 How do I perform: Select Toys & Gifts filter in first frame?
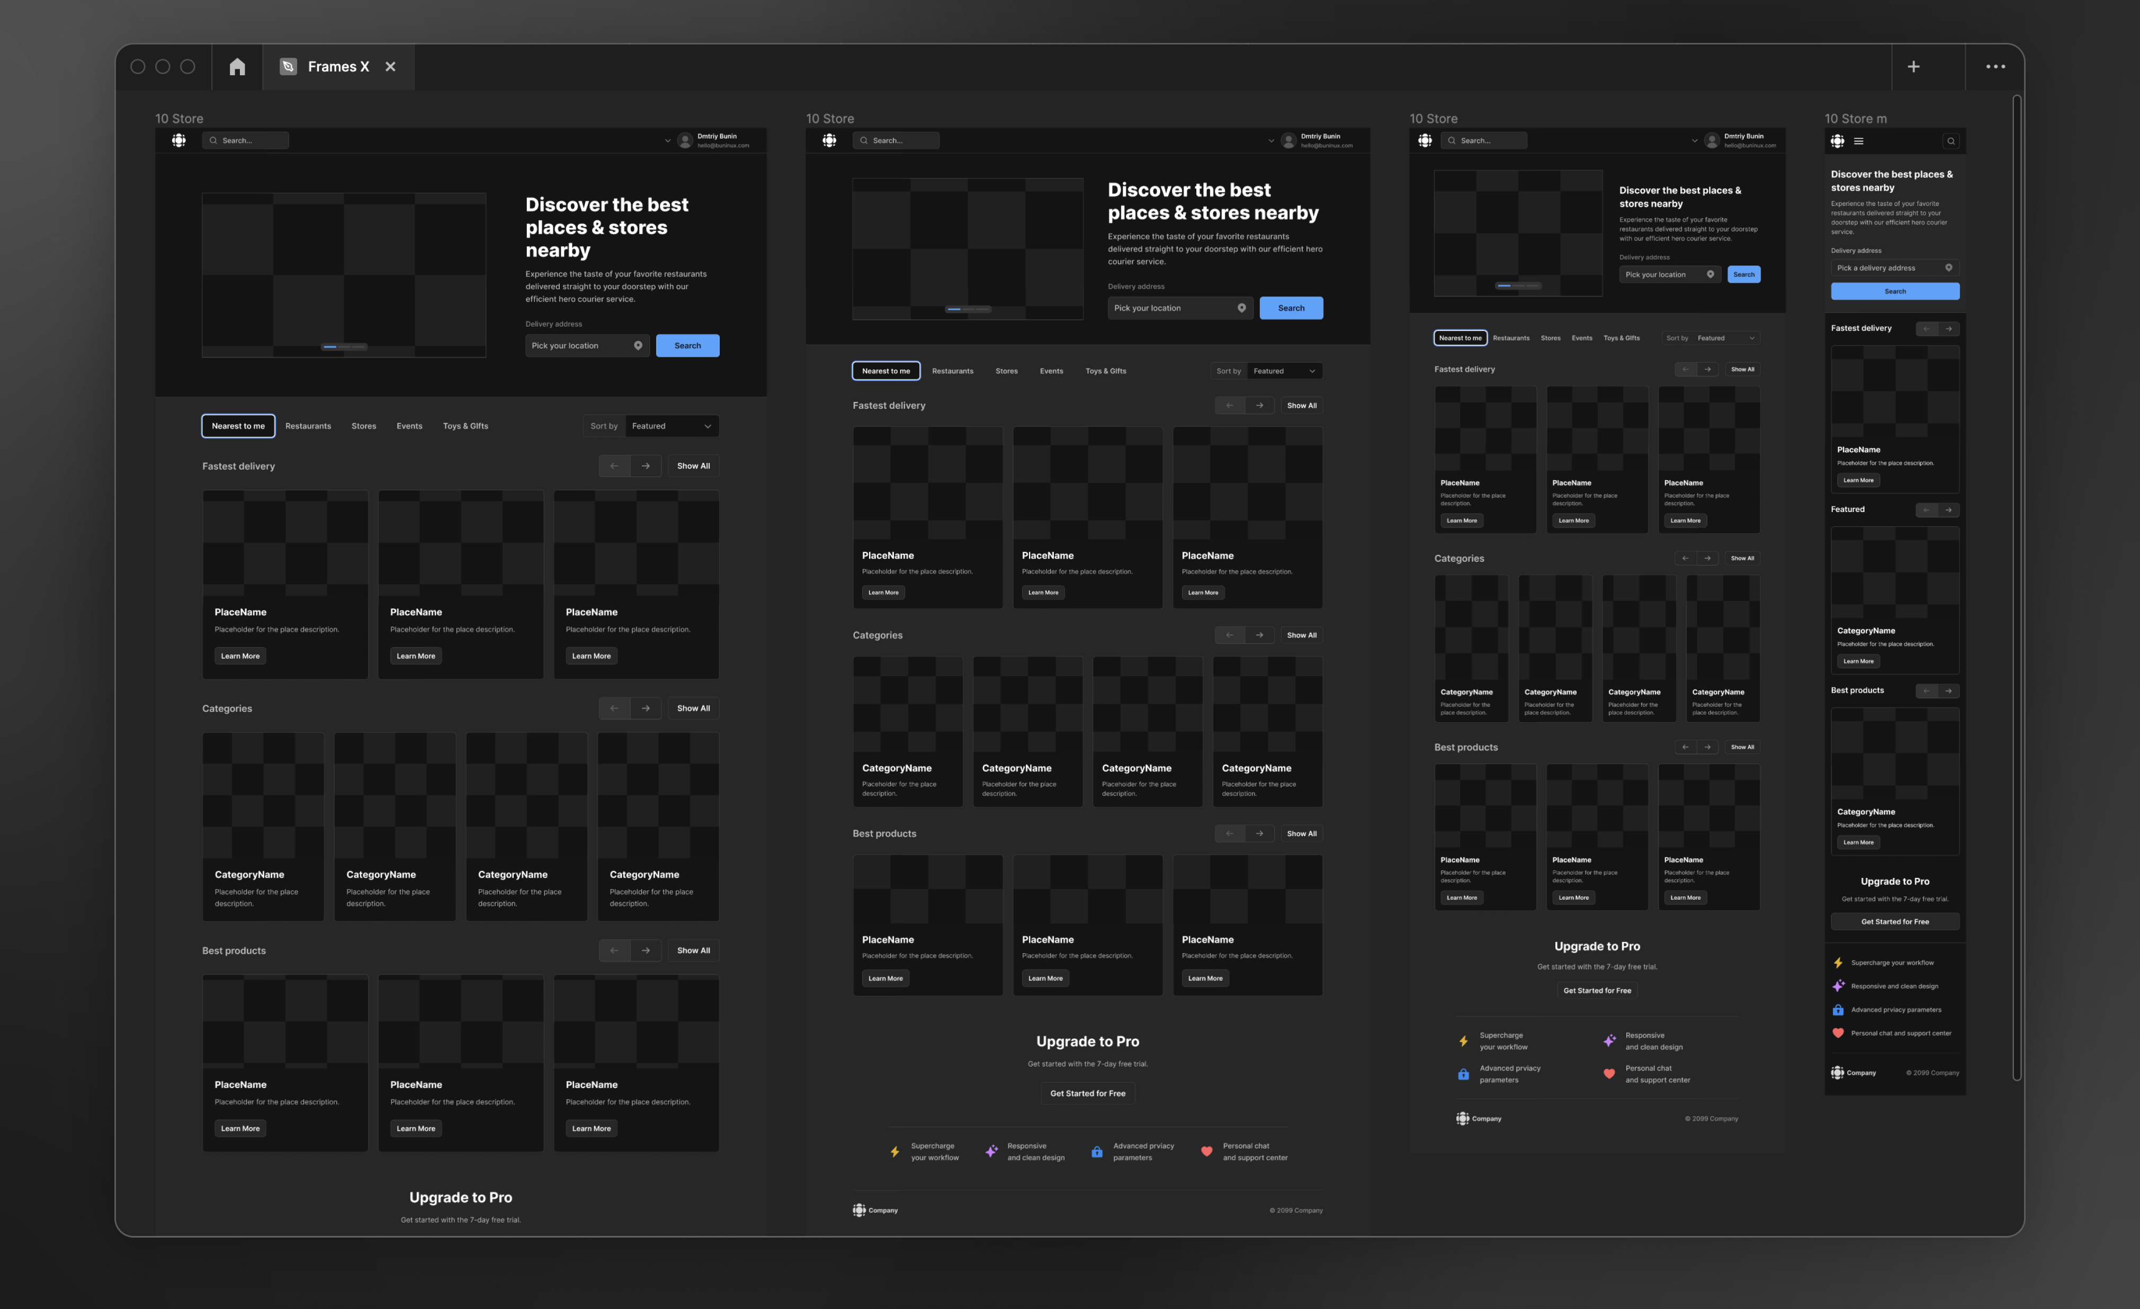tap(464, 426)
